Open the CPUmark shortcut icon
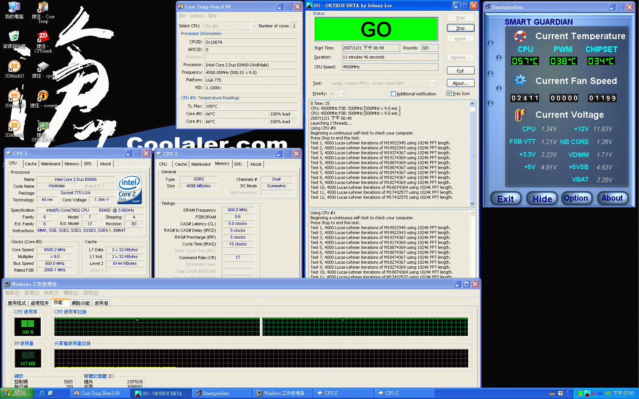 pyautogui.click(x=43, y=37)
